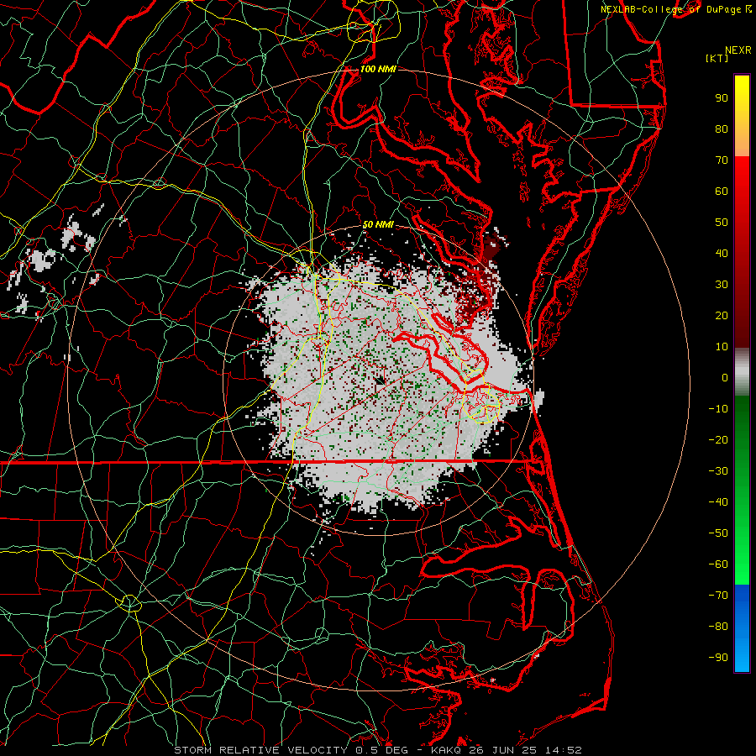
Task: Click the "90" value on velocity scale
Action: point(722,98)
